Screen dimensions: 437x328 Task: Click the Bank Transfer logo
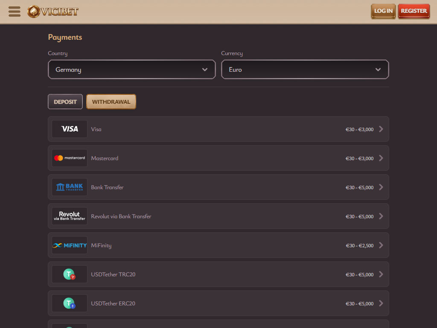[70, 187]
